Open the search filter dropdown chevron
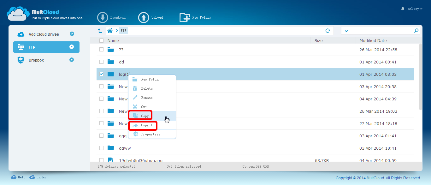431x185 pixels. tap(346, 31)
